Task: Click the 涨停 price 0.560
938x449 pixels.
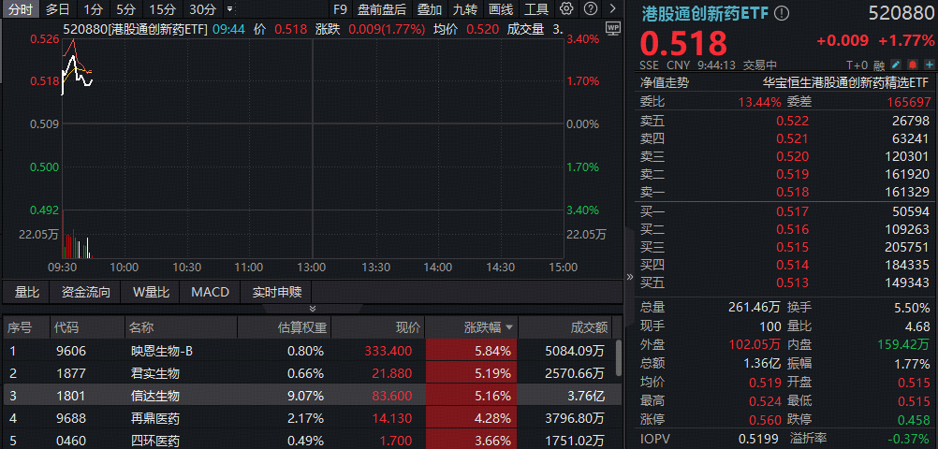Action: pos(765,420)
